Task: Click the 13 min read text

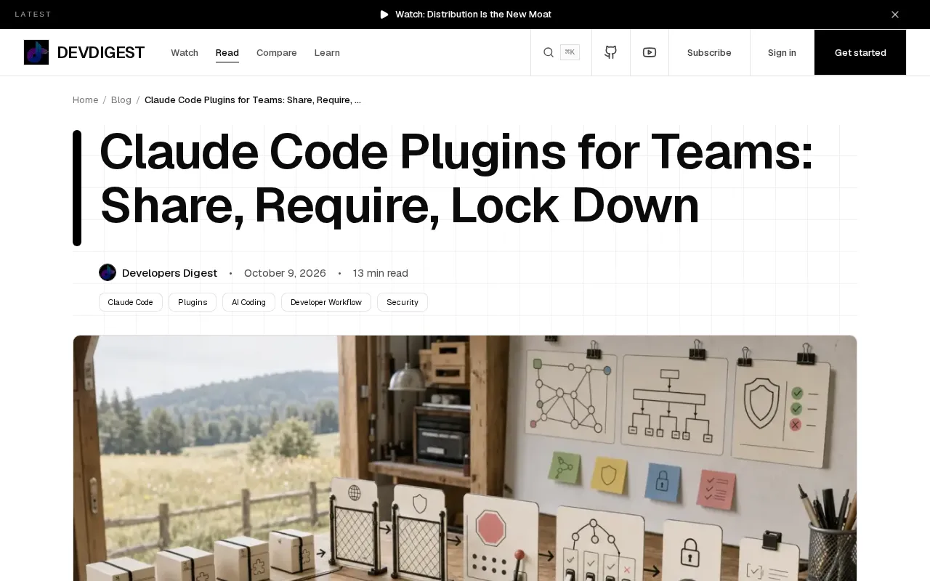Action: (381, 273)
